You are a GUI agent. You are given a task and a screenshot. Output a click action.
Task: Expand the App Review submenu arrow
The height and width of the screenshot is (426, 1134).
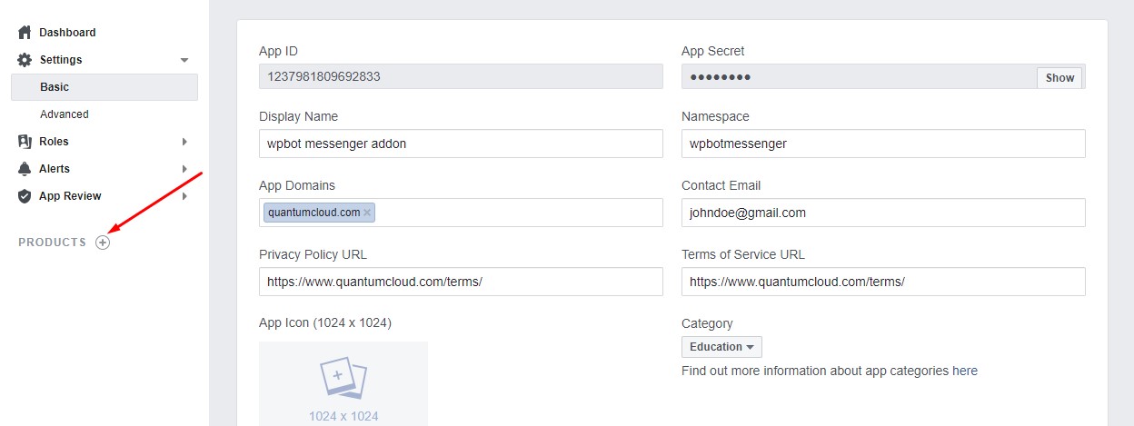coord(184,196)
